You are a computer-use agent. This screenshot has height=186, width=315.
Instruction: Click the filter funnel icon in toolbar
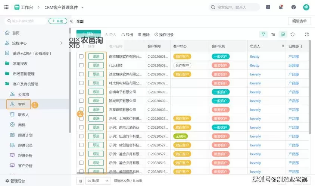[263, 35]
